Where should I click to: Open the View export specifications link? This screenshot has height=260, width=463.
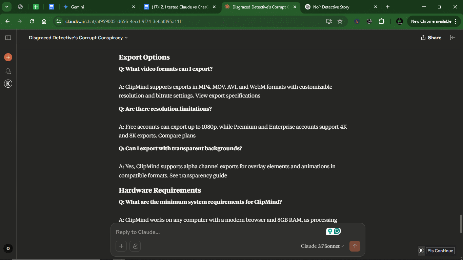(x=228, y=96)
